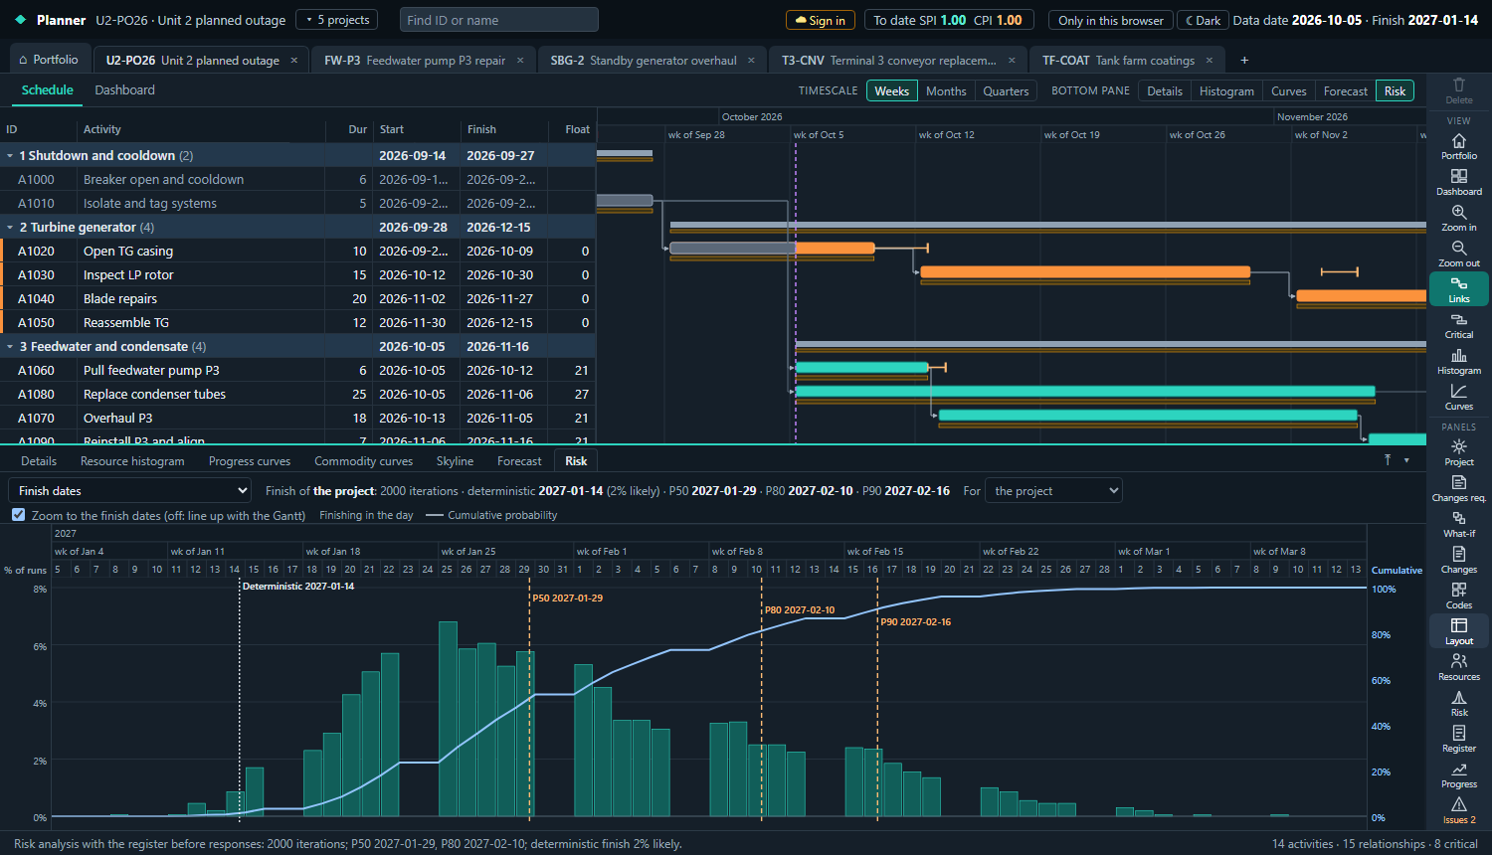Close the SBG-2 Standby generator tab
Screen dimensions: 1492x855
[x=751, y=61]
